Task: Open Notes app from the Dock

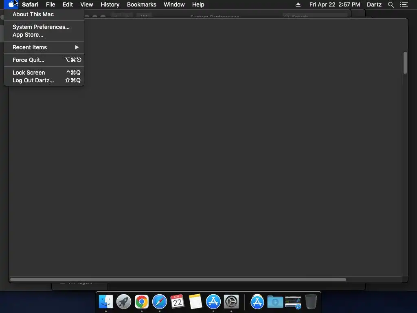Action: click(x=195, y=302)
